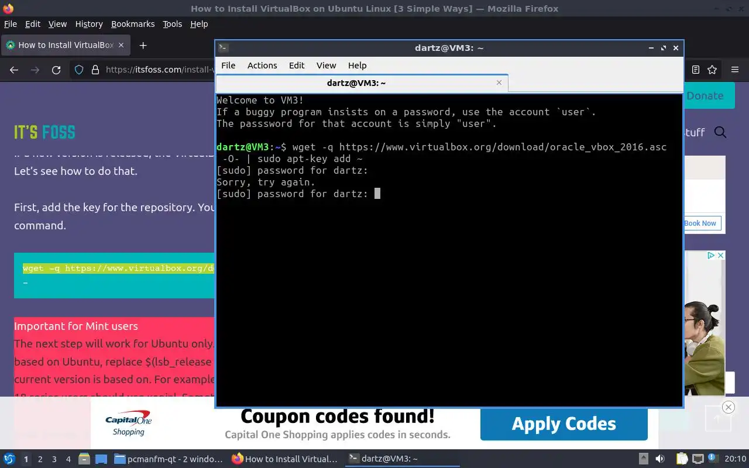This screenshot has width=749, height=468.
Task: Close the bottom coupon banner ad
Action: click(x=729, y=407)
